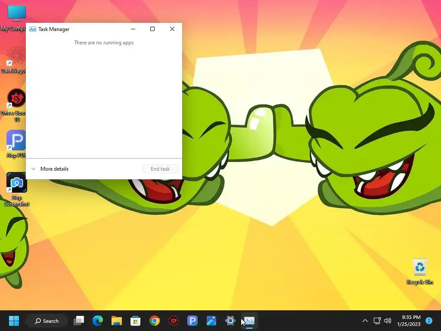The width and height of the screenshot is (441, 331).
Task: Minimize the Task Manager window
Action: tap(133, 29)
